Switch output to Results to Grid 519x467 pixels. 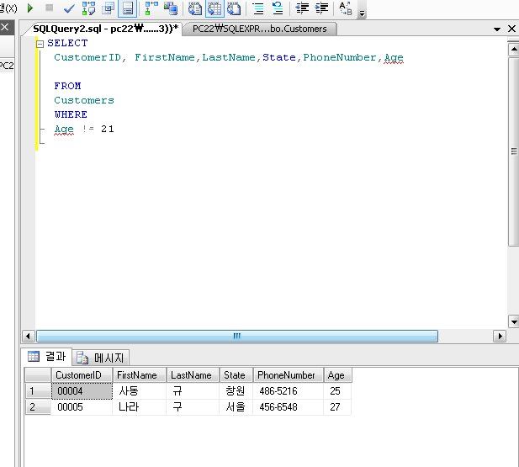pos(214,8)
